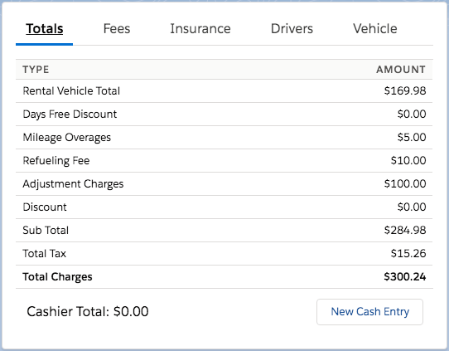
Task: Select the Sub Total label
Action: point(46,231)
